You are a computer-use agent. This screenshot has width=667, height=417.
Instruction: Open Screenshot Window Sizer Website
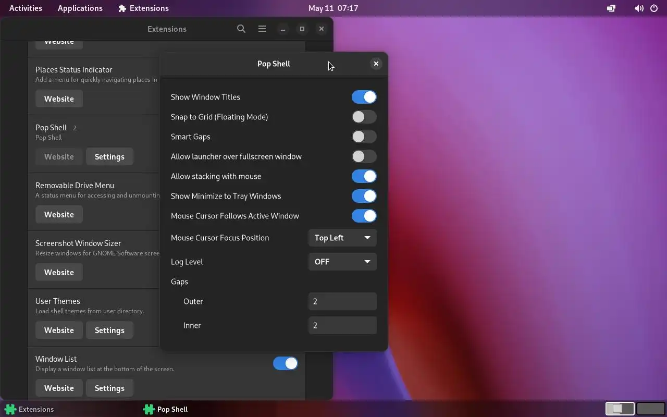click(59, 272)
